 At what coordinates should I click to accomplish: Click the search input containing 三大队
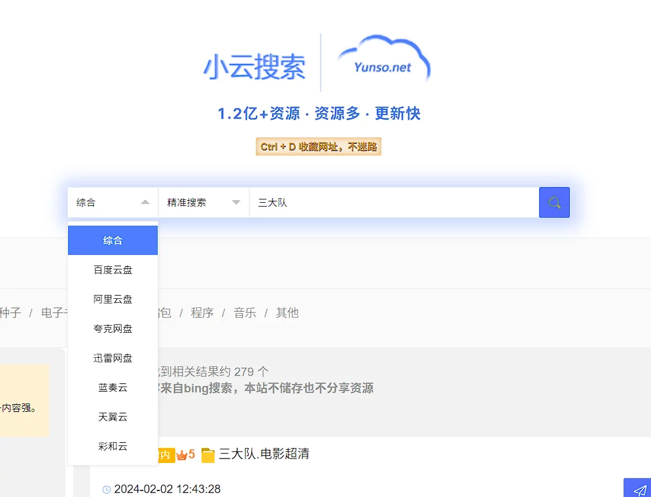tap(393, 203)
